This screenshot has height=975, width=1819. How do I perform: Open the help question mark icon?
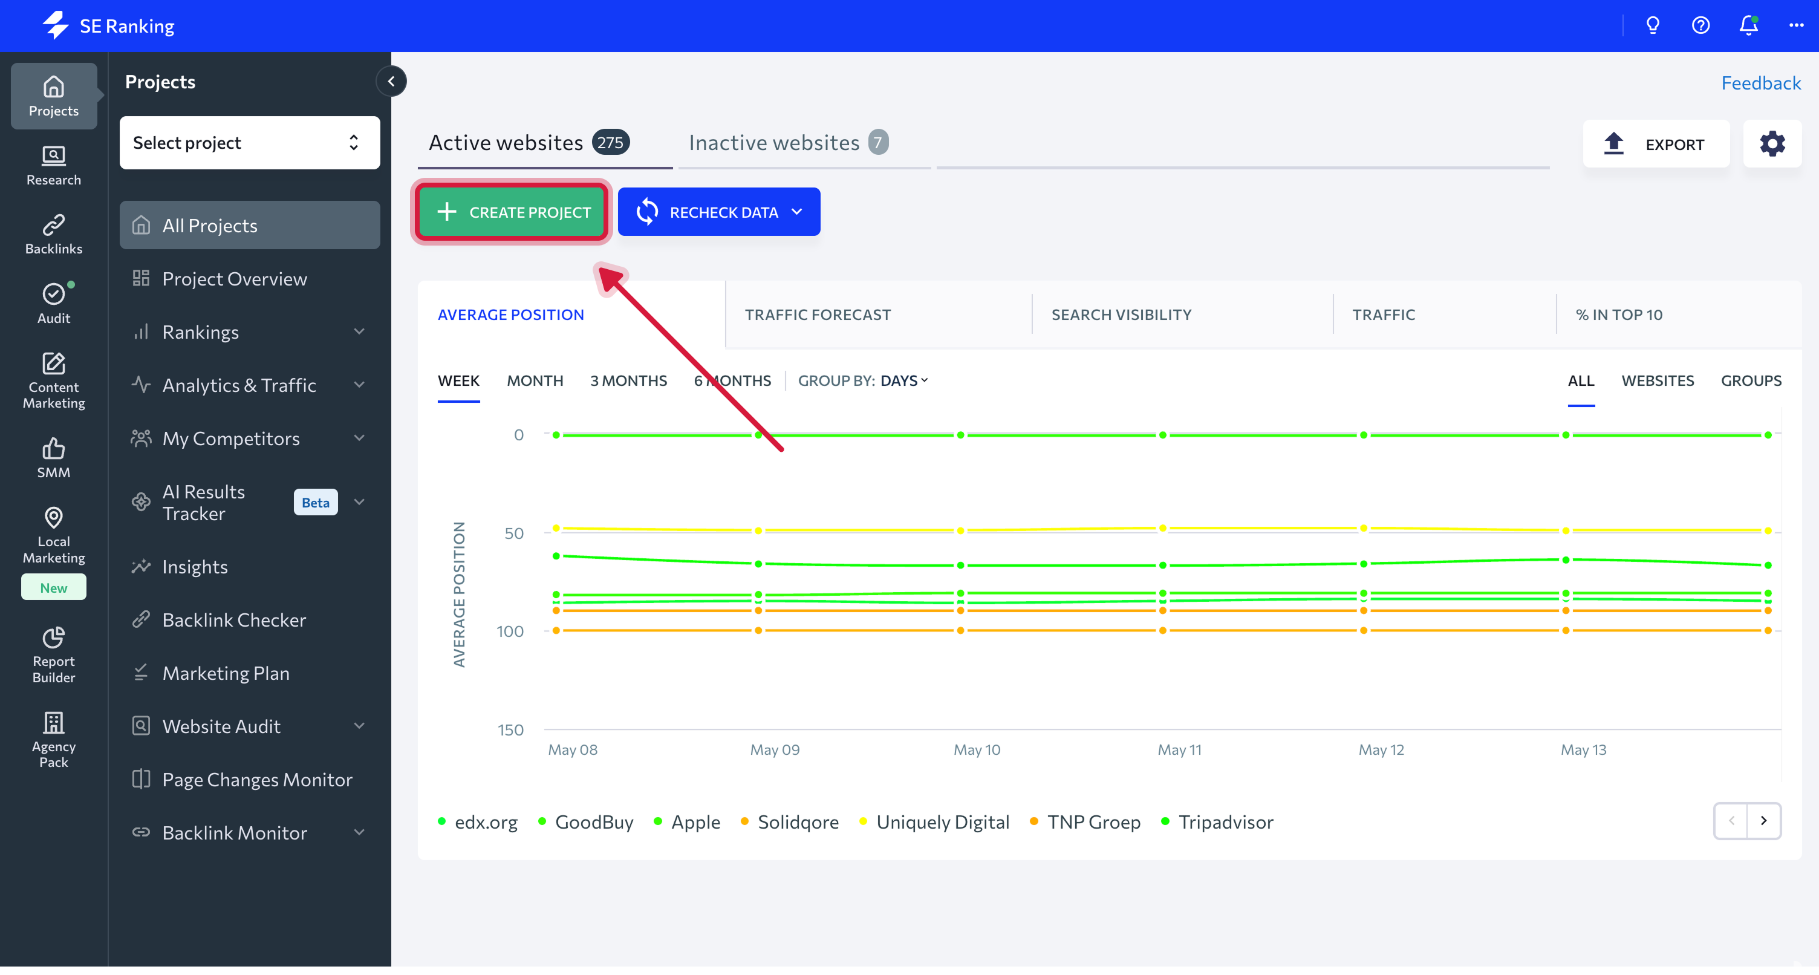1700,26
